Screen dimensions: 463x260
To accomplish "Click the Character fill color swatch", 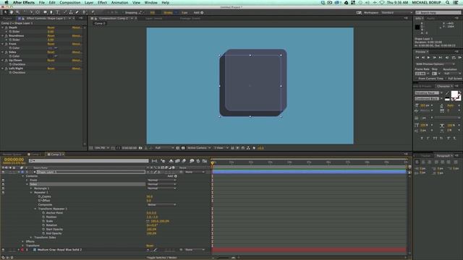I will [x=454, y=95].
